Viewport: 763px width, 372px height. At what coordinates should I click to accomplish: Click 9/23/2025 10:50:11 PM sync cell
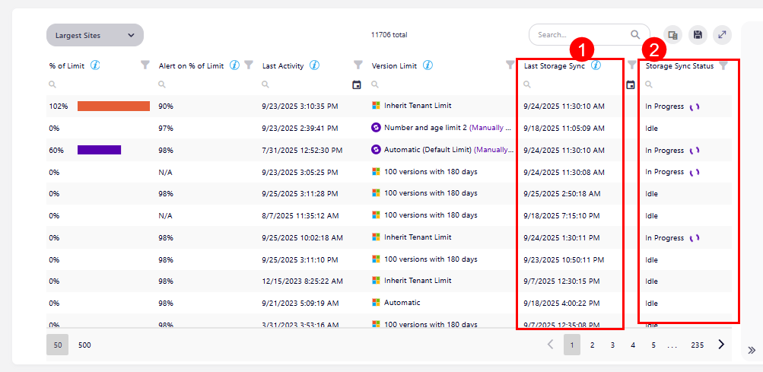point(564,259)
